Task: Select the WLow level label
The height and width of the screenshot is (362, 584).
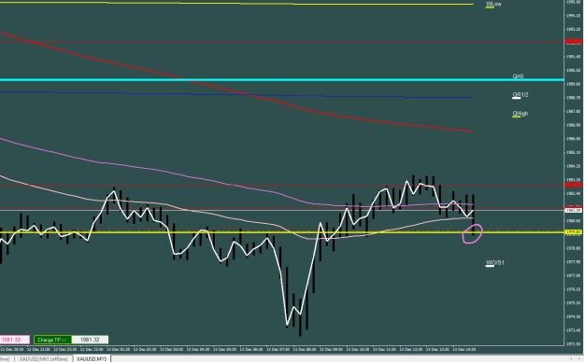Action: 493,4
